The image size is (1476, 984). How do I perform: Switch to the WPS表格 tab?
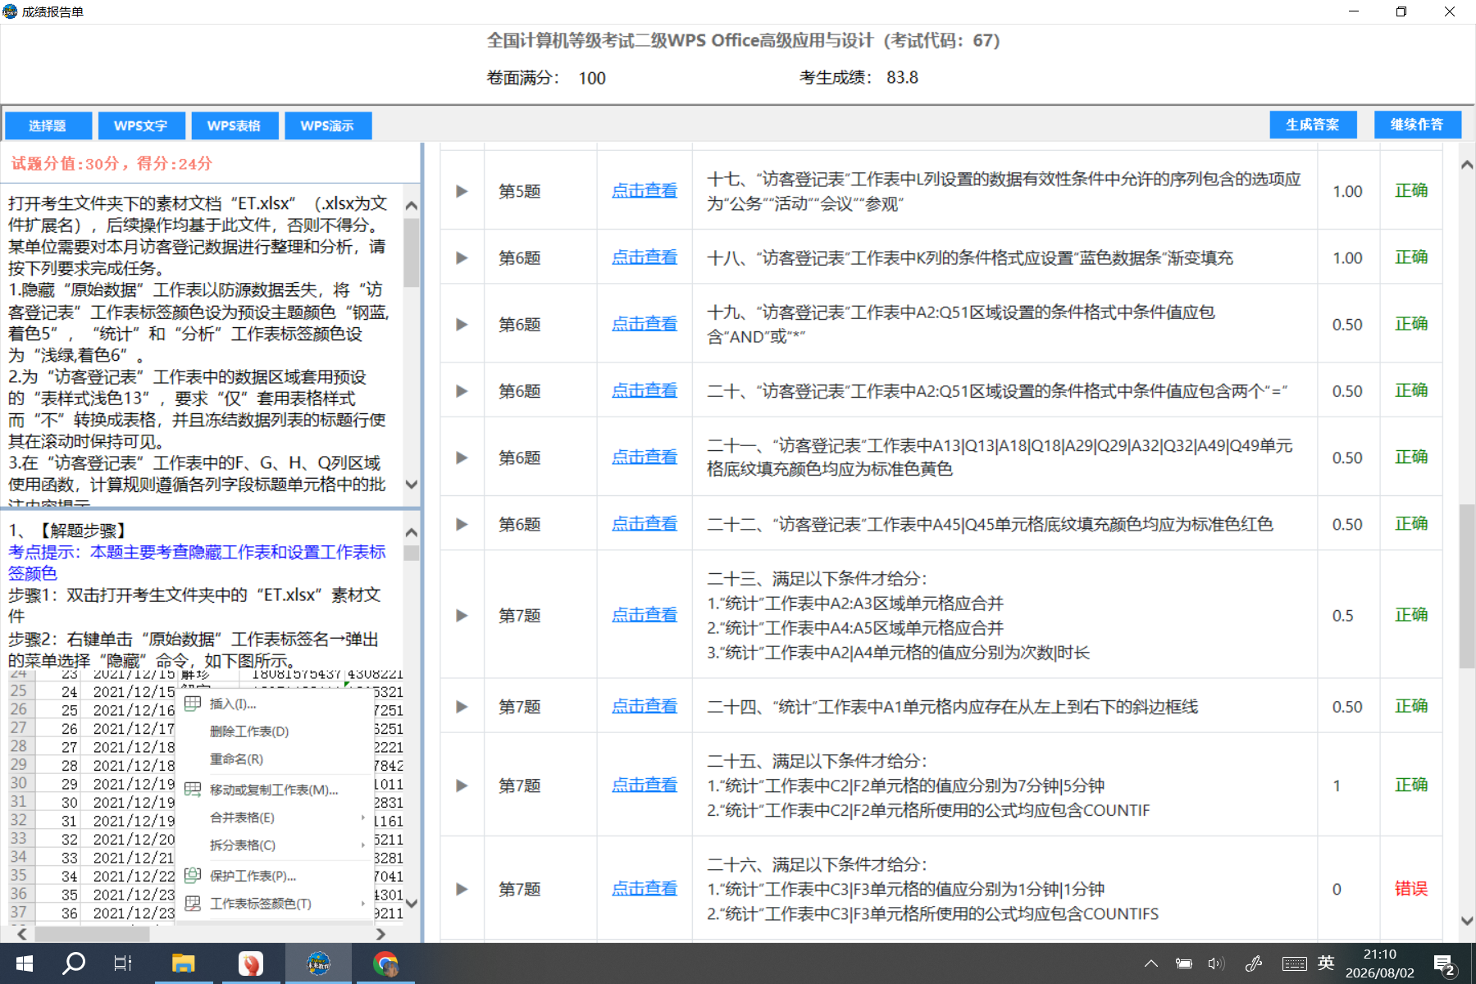[234, 125]
